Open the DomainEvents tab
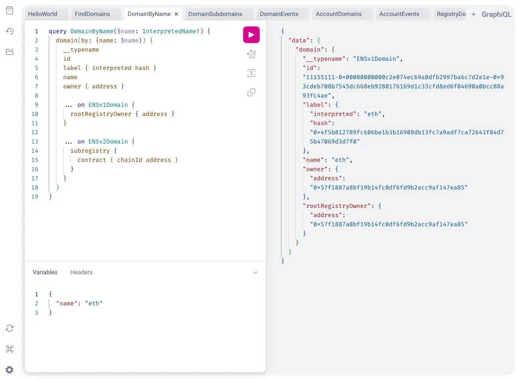This screenshot has height=379, width=518. click(279, 14)
